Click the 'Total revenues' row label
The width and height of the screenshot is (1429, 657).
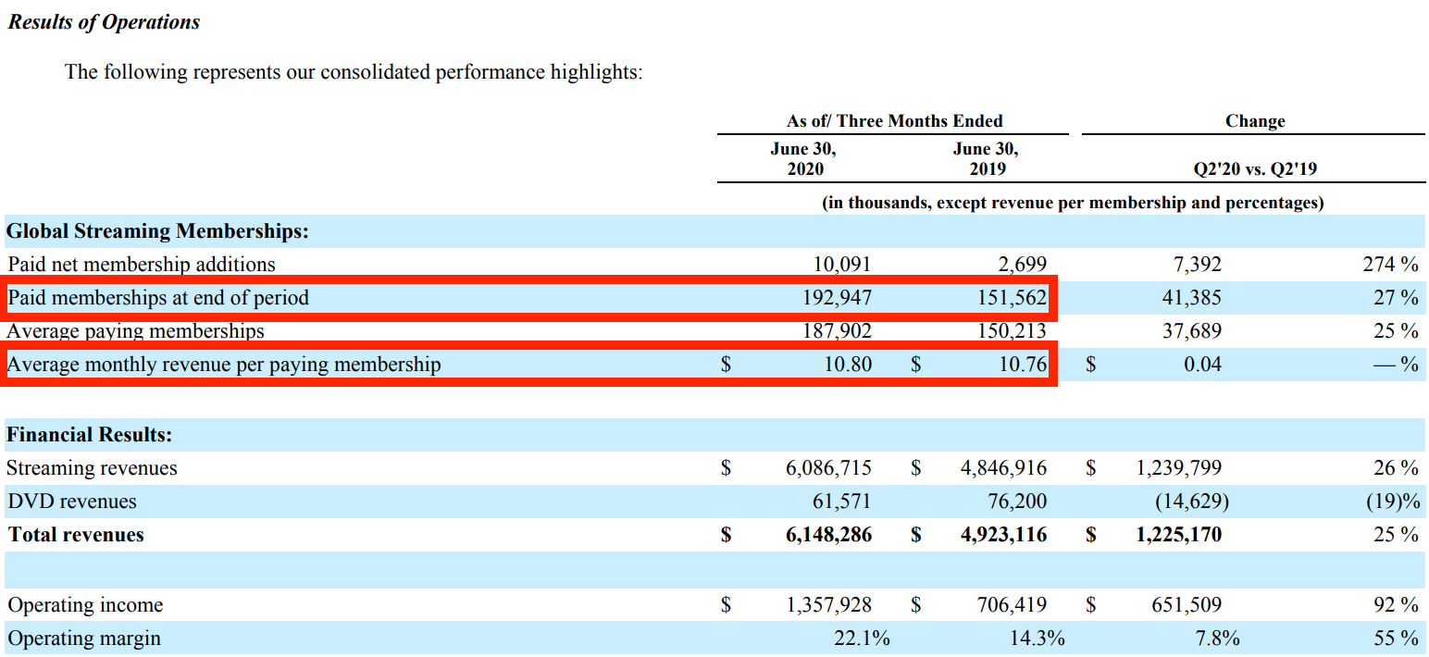(76, 535)
